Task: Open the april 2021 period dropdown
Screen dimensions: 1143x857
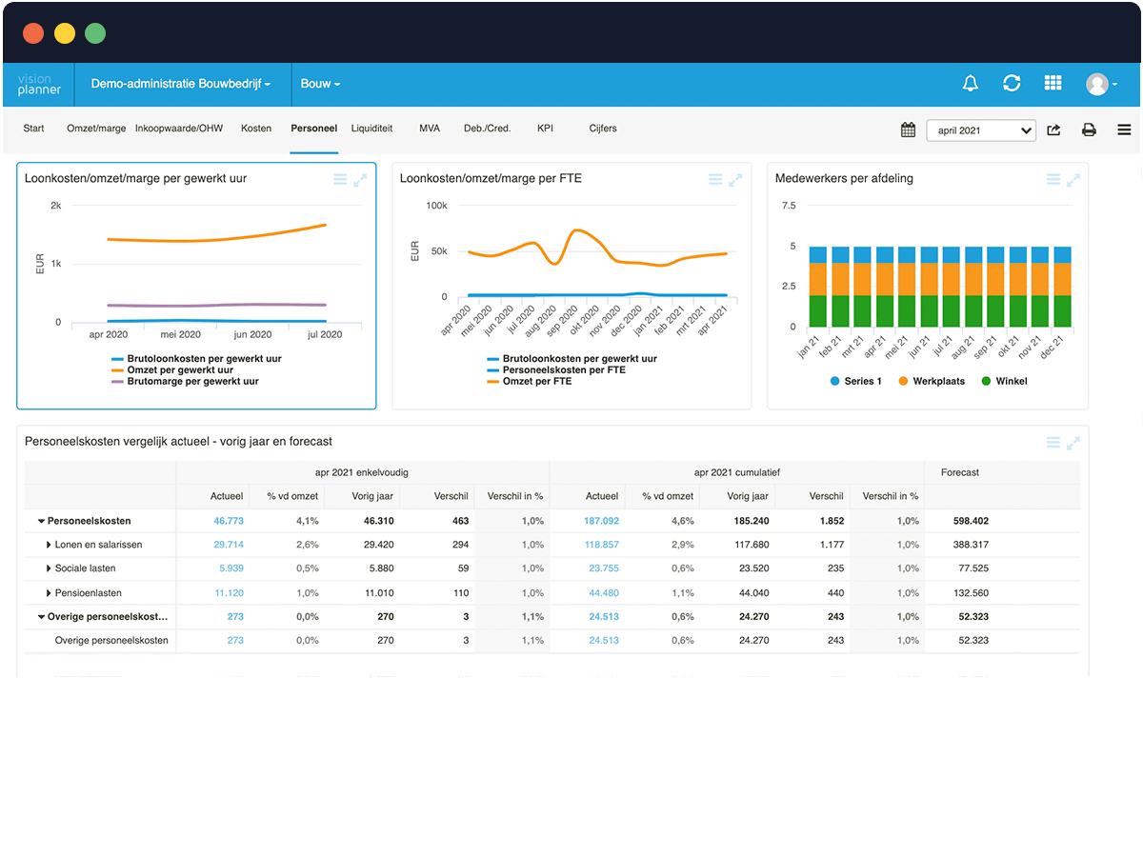Action: coord(981,130)
